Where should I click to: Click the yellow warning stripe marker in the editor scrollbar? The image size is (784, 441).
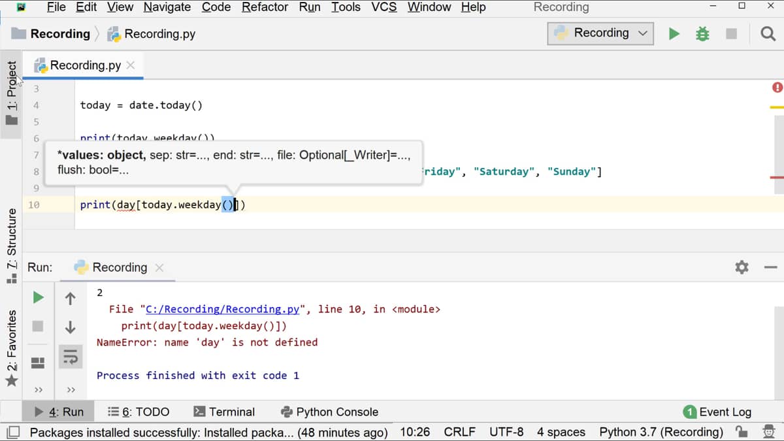(x=777, y=107)
